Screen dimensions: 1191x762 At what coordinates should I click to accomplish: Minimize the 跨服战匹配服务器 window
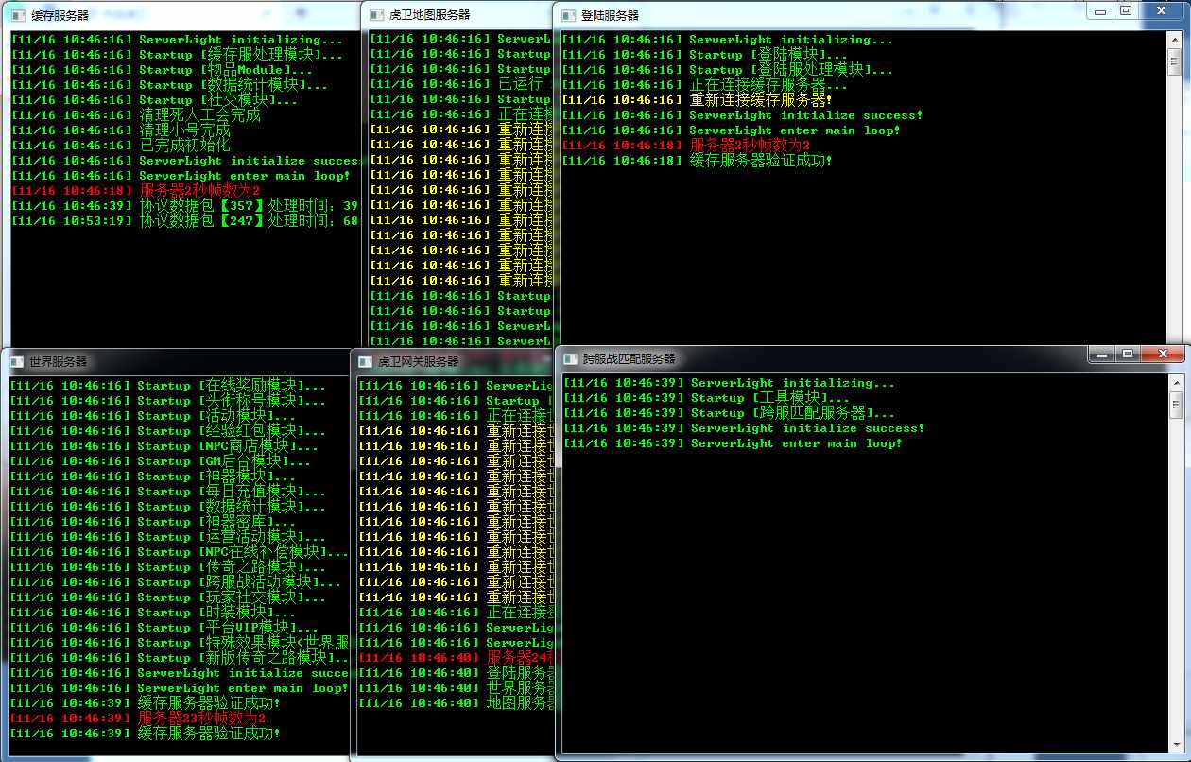pyautogui.click(x=1101, y=354)
